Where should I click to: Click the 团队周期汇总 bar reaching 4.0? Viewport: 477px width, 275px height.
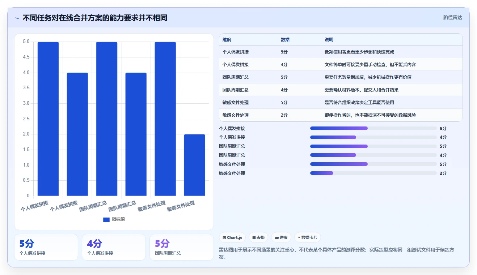pos(136,134)
